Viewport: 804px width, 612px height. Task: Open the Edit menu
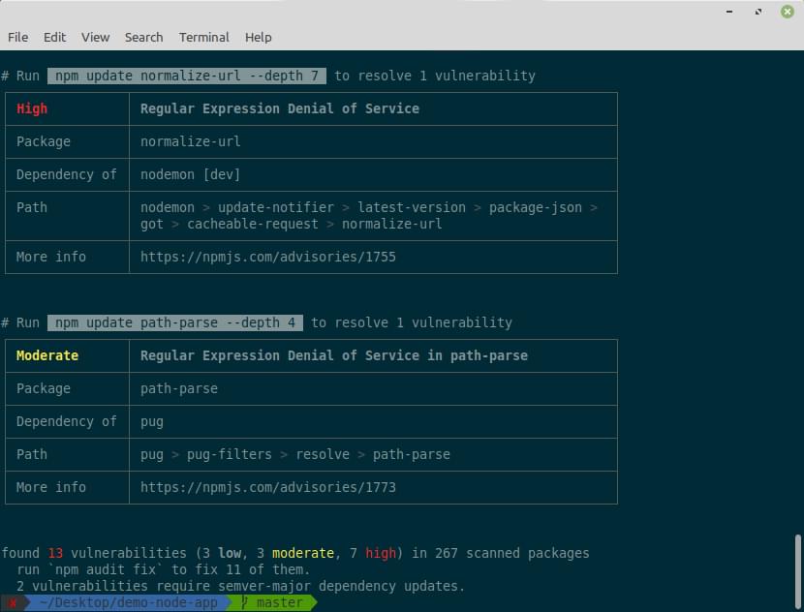(54, 37)
